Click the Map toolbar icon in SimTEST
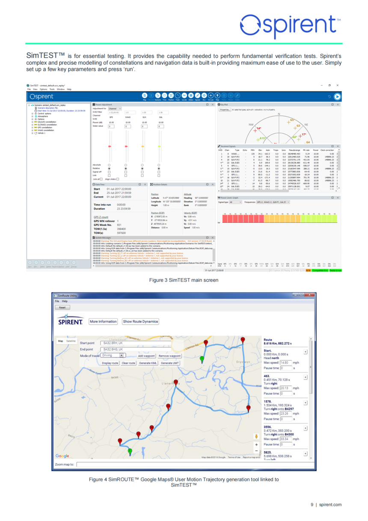 pos(217,95)
